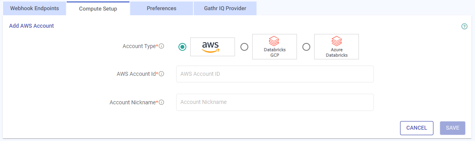Switch to the Compute Setup tab

98,9
